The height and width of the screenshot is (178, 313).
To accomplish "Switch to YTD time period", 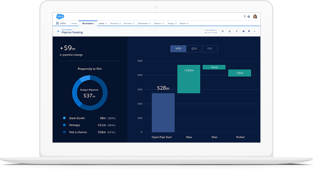I will 209,49.
